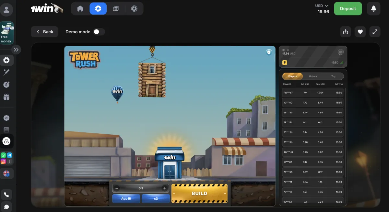Click the bet amount field showing 0.1

pyautogui.click(x=141, y=188)
